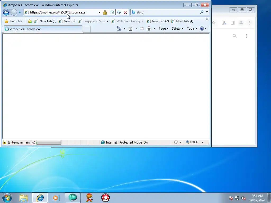Click muted volume speaker tray icon
Screen dimensions: 271x203
(243, 198)
